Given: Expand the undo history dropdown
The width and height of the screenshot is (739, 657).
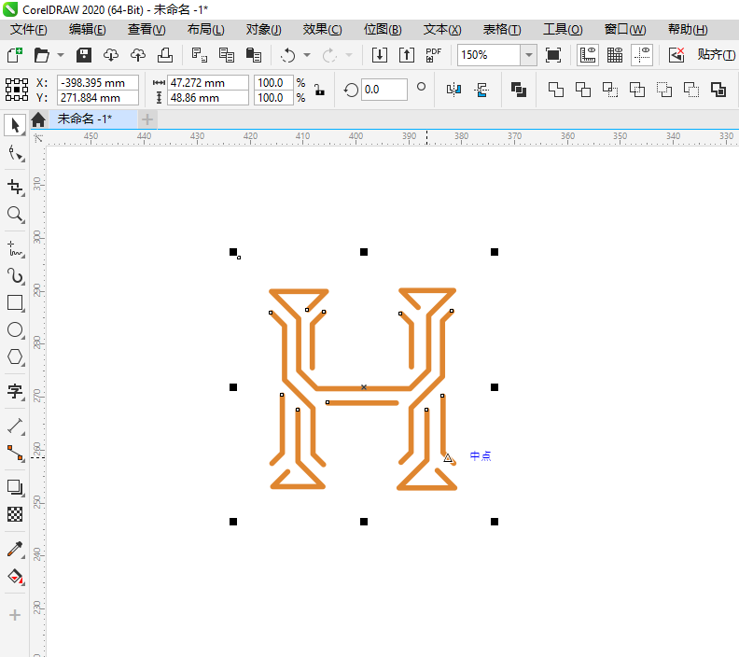Looking at the screenshot, I should tap(307, 55).
